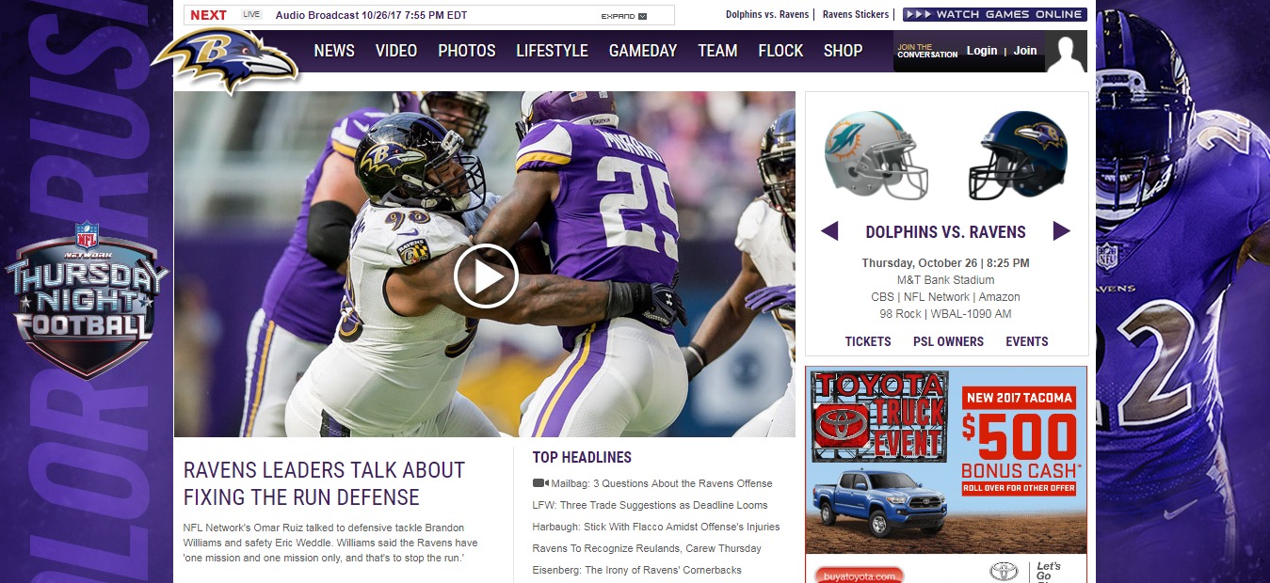This screenshot has width=1270, height=583.
Task: Open the TICKETS link
Action: pos(868,341)
